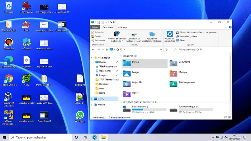
Task: Click Accéder au serveur multimédia ribbon icon
Action: point(117,36)
